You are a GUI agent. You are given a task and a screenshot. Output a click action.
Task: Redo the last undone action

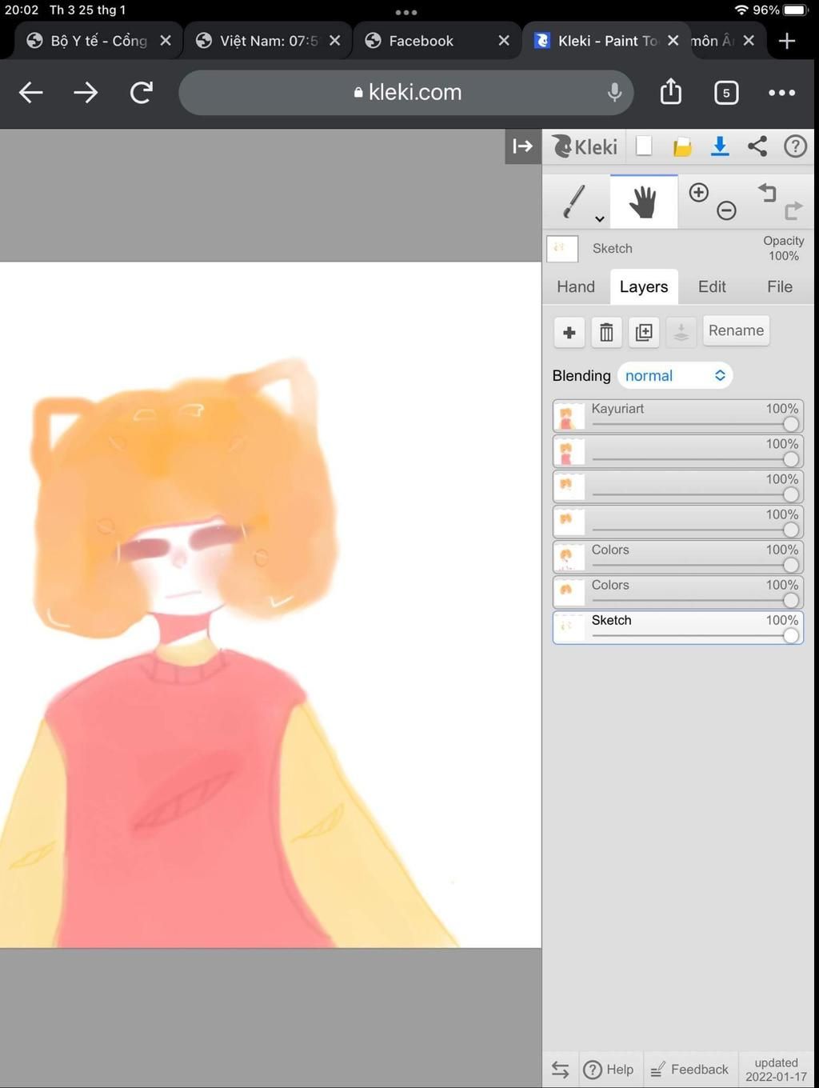point(793,210)
